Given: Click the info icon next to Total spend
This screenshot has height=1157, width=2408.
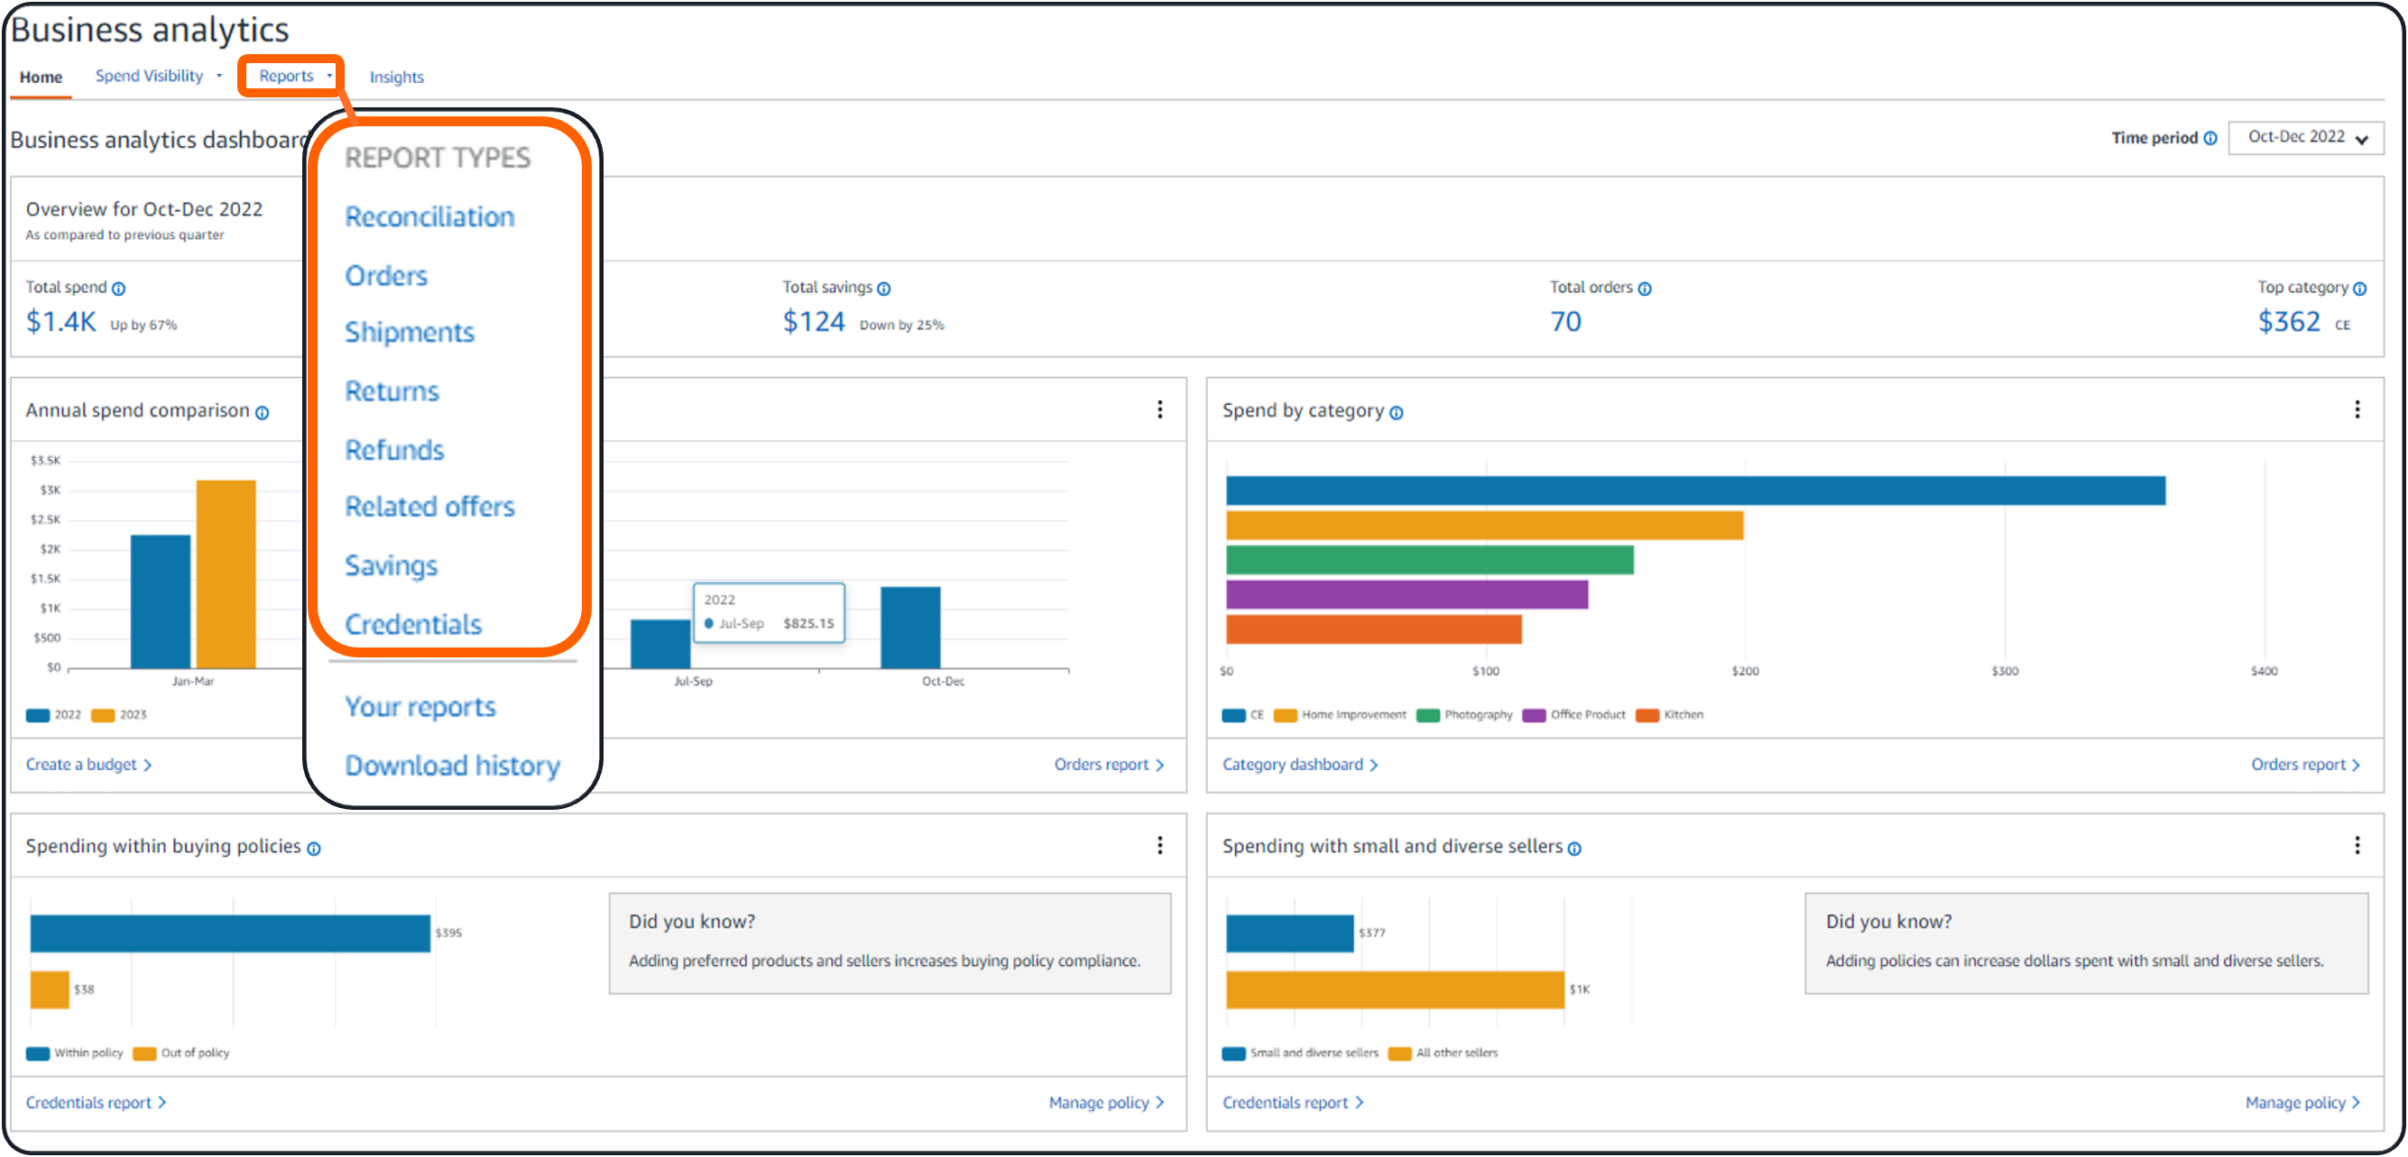Looking at the screenshot, I should [119, 289].
